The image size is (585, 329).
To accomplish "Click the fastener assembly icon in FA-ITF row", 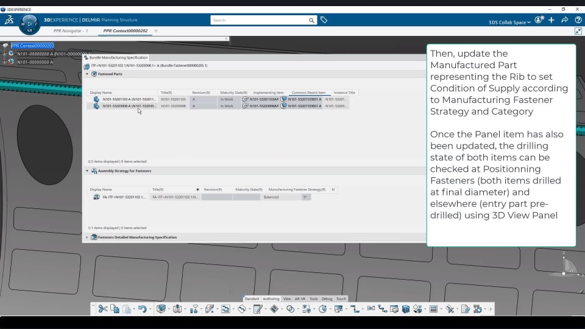I will 96,197.
